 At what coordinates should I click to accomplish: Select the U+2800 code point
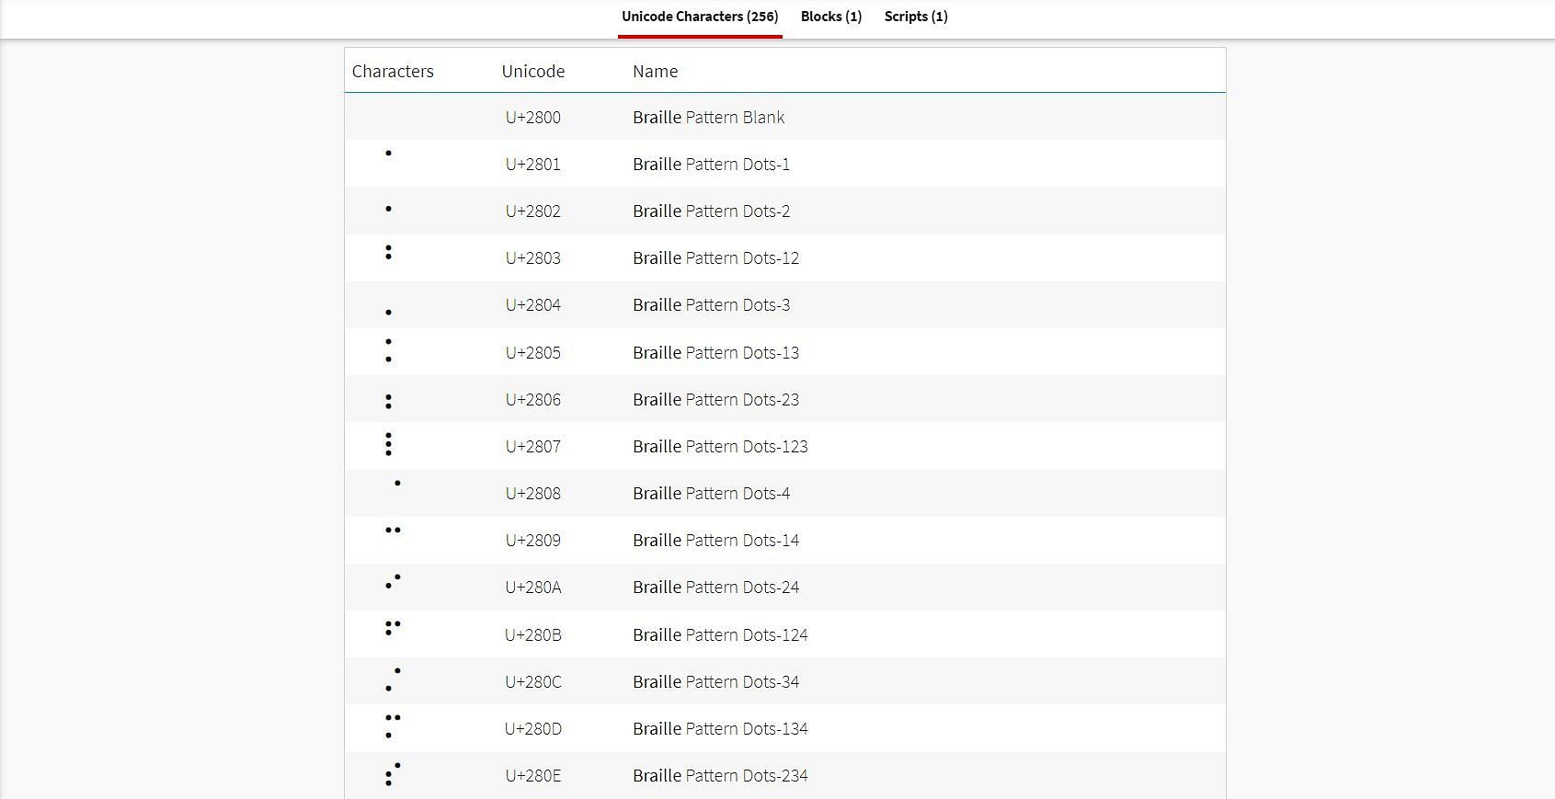(533, 117)
